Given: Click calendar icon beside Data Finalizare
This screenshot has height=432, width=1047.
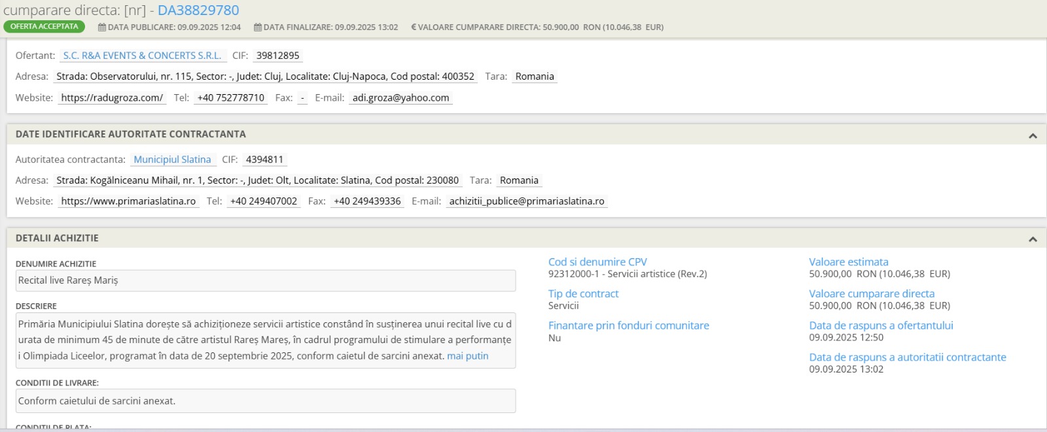Looking at the screenshot, I should pyautogui.click(x=258, y=27).
